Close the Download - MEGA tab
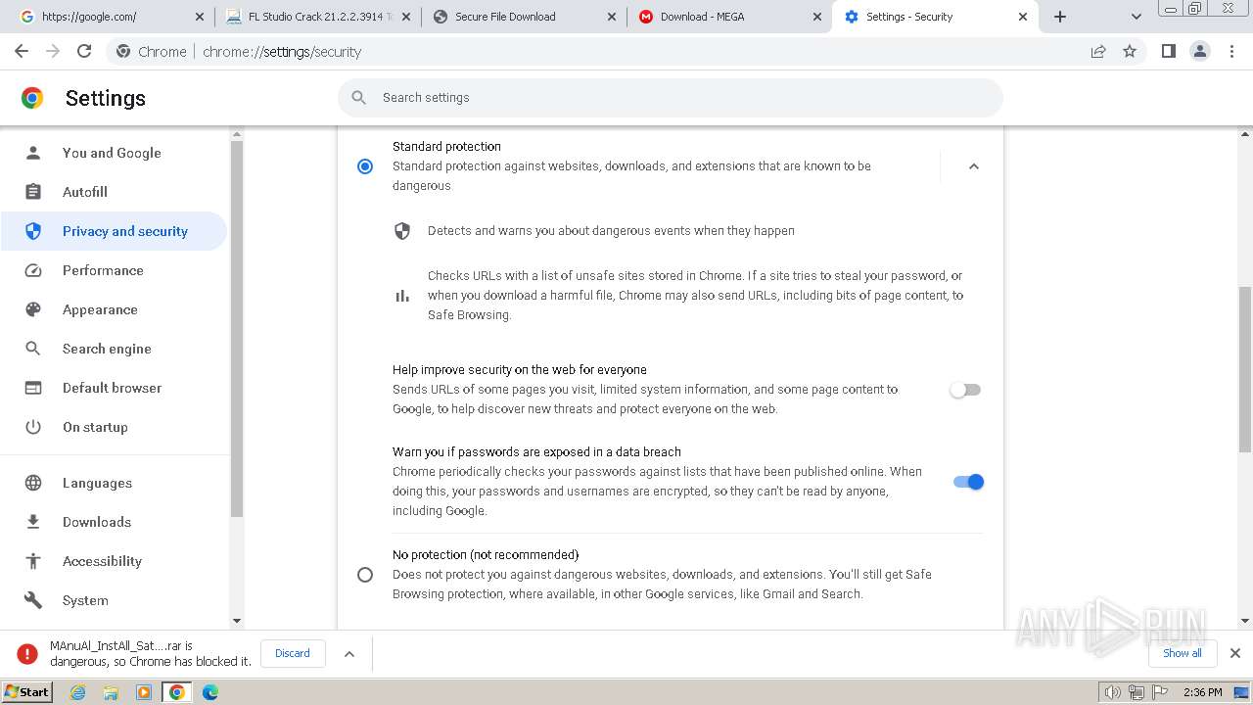 coord(817,17)
